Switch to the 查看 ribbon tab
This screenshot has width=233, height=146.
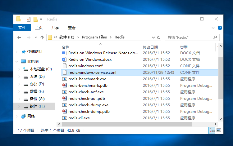72,28
